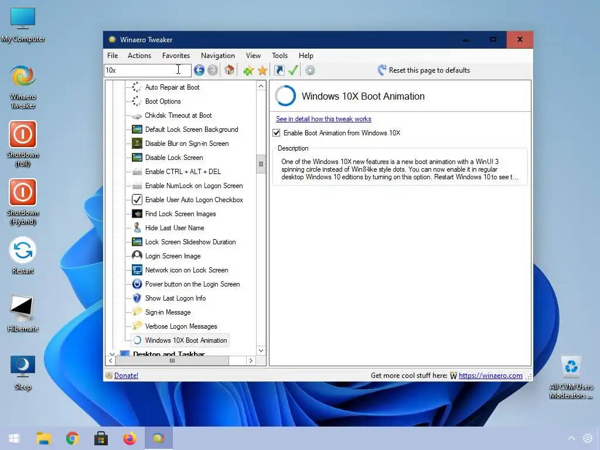Open the Help menu
The height and width of the screenshot is (450, 600).
pos(306,56)
